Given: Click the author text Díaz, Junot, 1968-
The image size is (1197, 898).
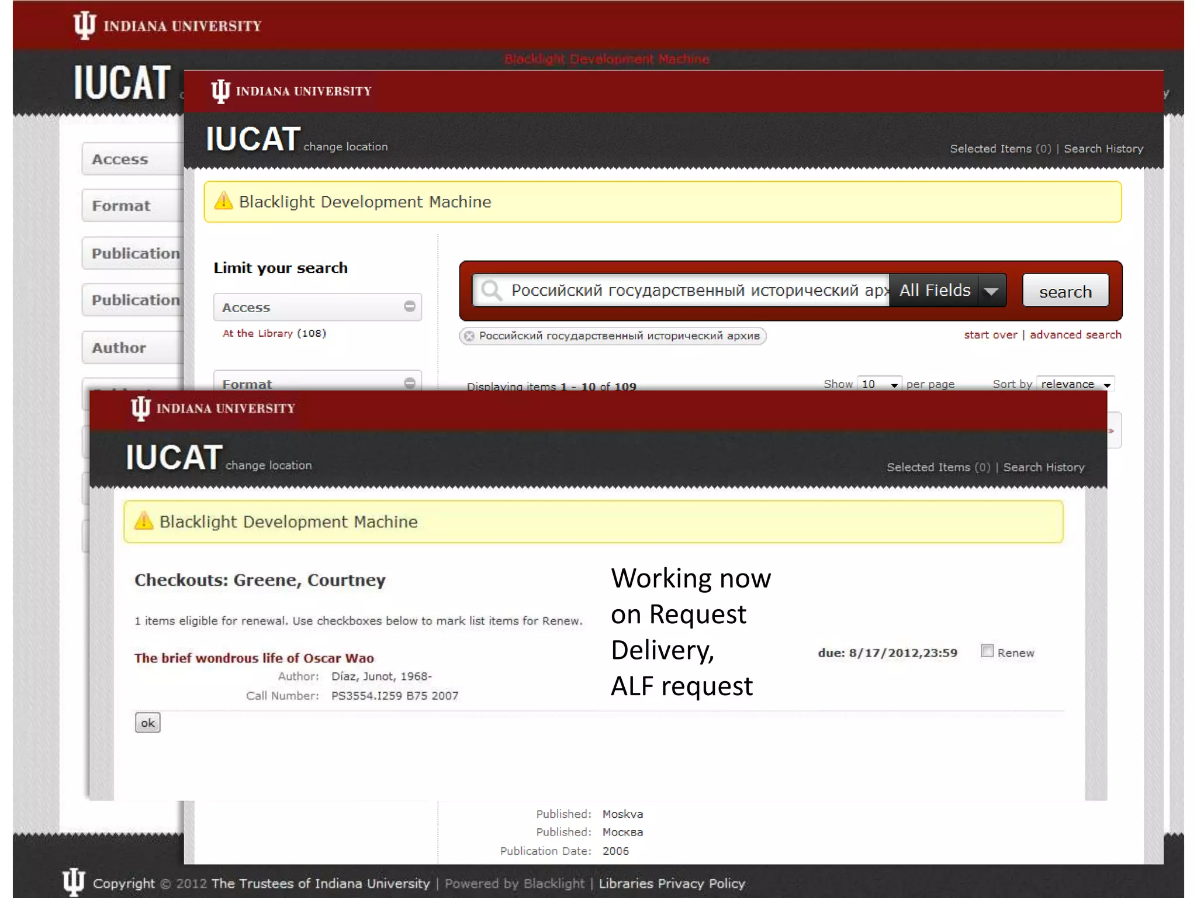Looking at the screenshot, I should coord(381,676).
